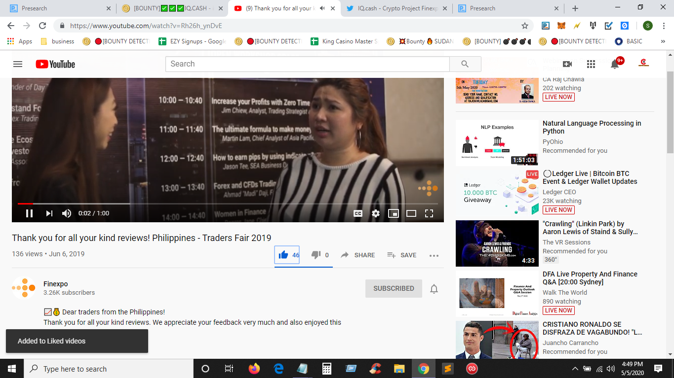Skip to the next video
Viewport: 674px width, 378px height.
point(49,213)
